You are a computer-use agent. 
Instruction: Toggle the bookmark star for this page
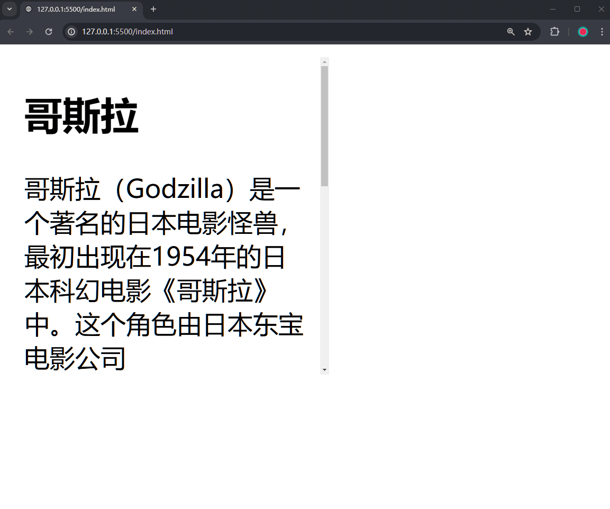click(x=528, y=32)
